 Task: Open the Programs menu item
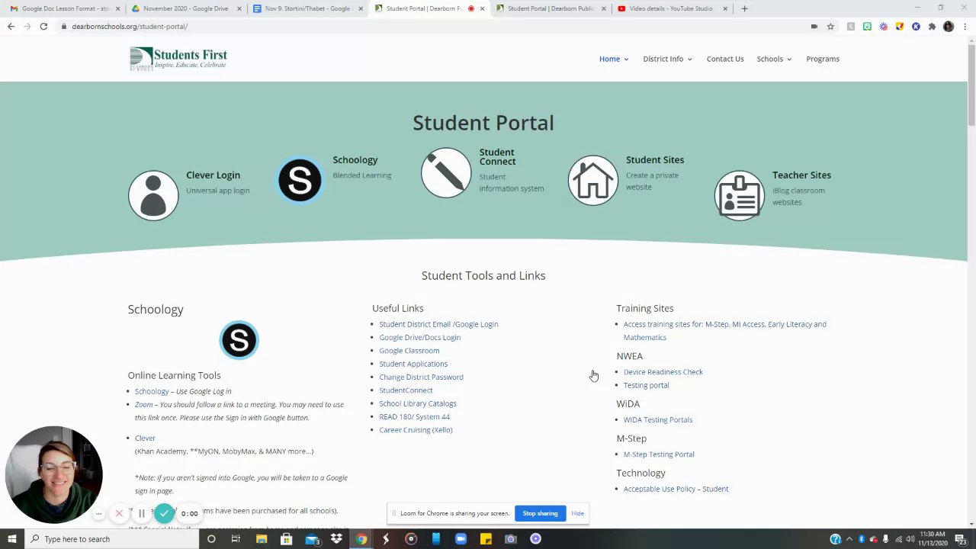click(x=823, y=59)
